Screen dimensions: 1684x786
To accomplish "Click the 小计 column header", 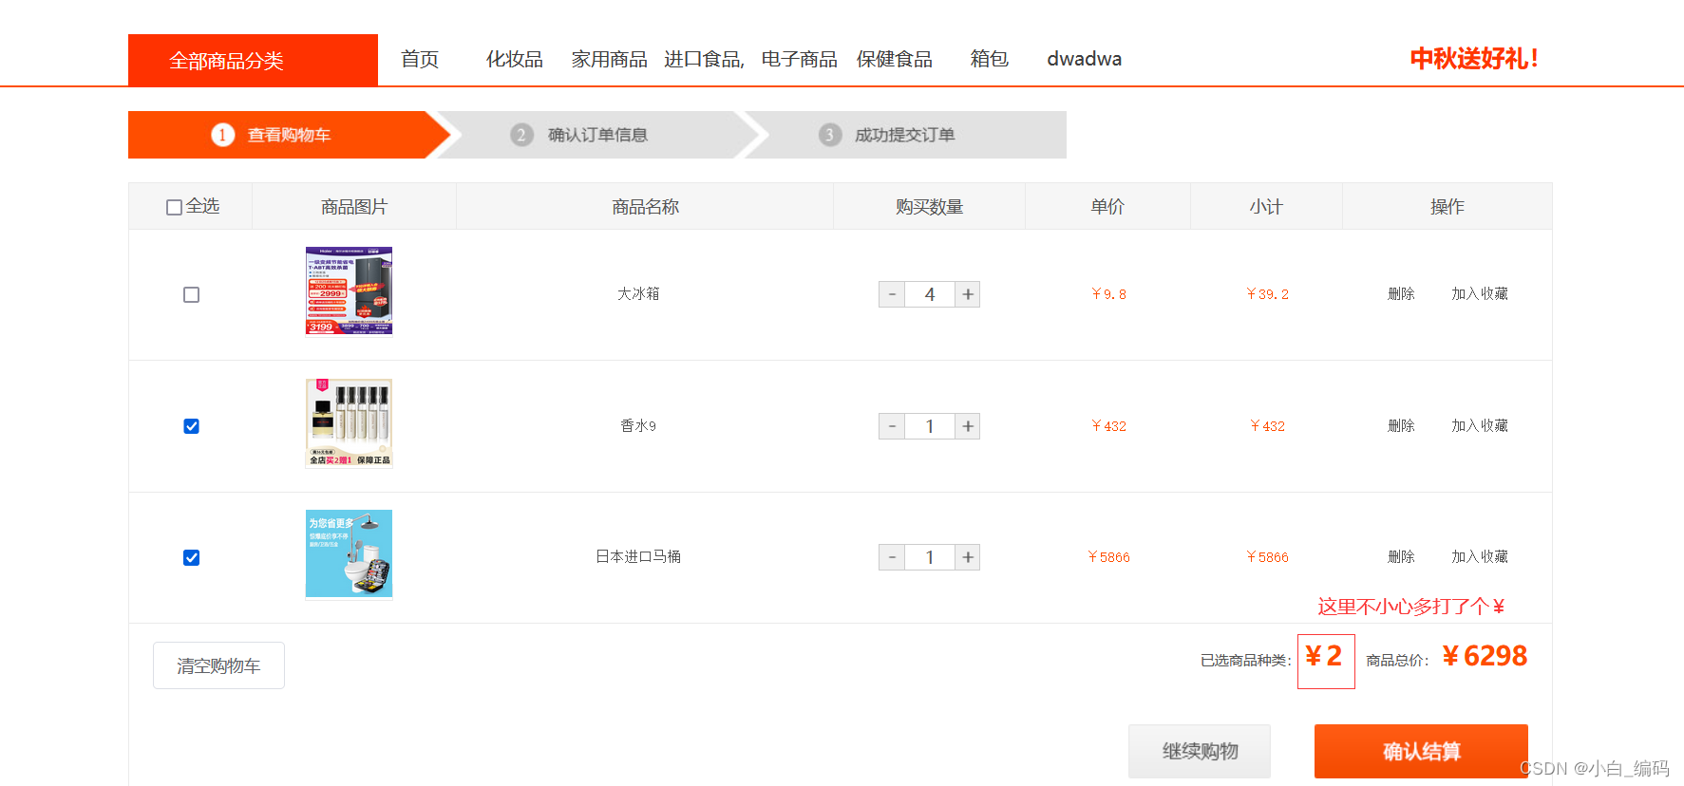I will pos(1266,207).
